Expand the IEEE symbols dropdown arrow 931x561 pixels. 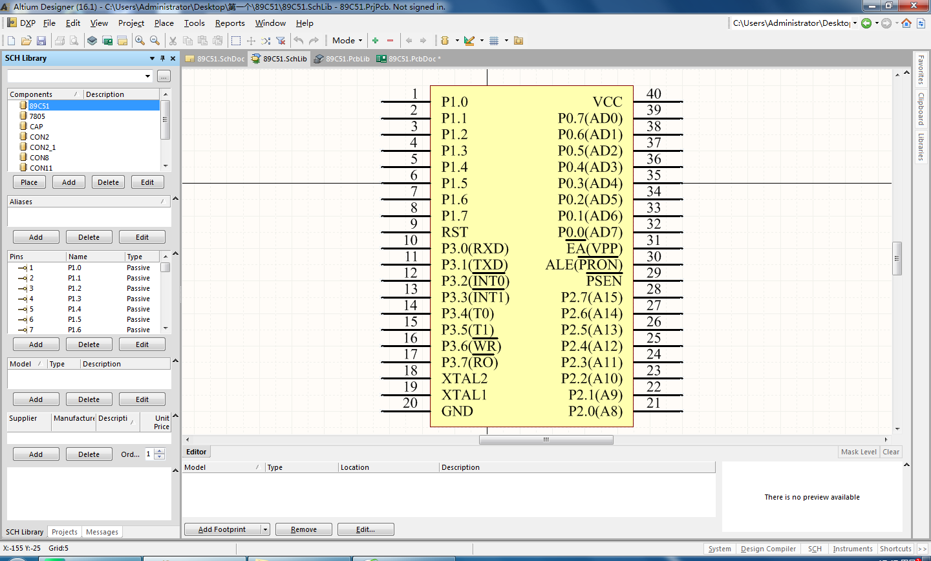457,41
